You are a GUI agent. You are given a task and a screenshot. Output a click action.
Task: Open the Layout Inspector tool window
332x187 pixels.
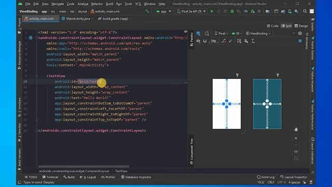(294, 177)
